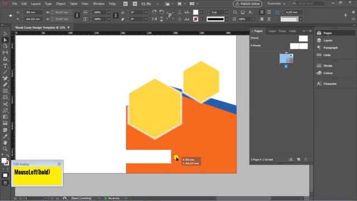
Task: Select the Pen tool
Action: coord(5,78)
